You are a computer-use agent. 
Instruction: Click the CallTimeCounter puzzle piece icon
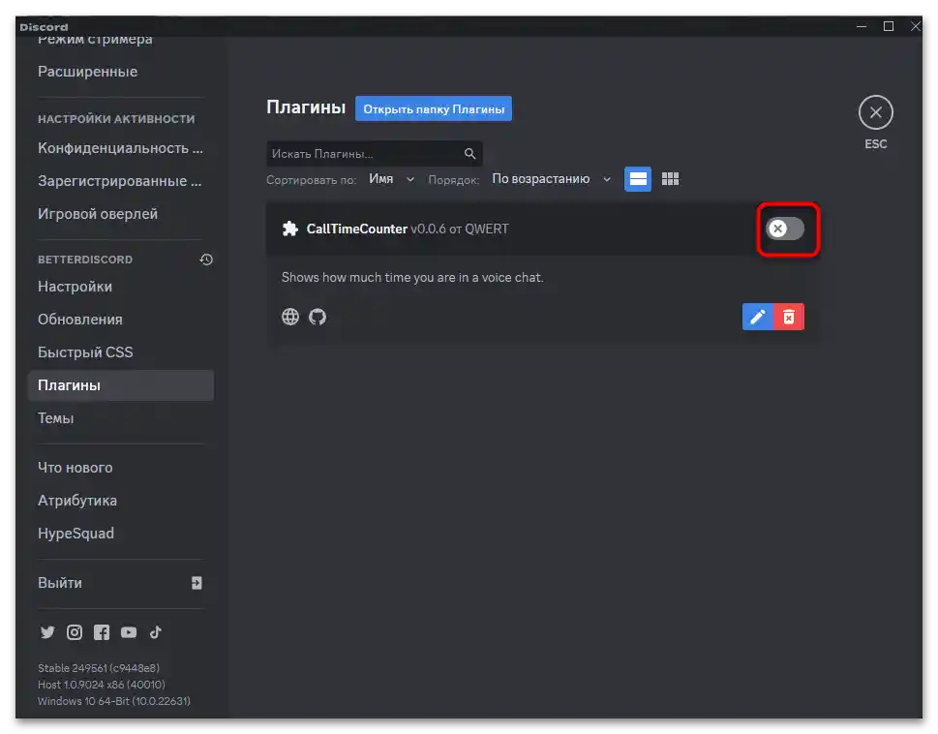290,229
